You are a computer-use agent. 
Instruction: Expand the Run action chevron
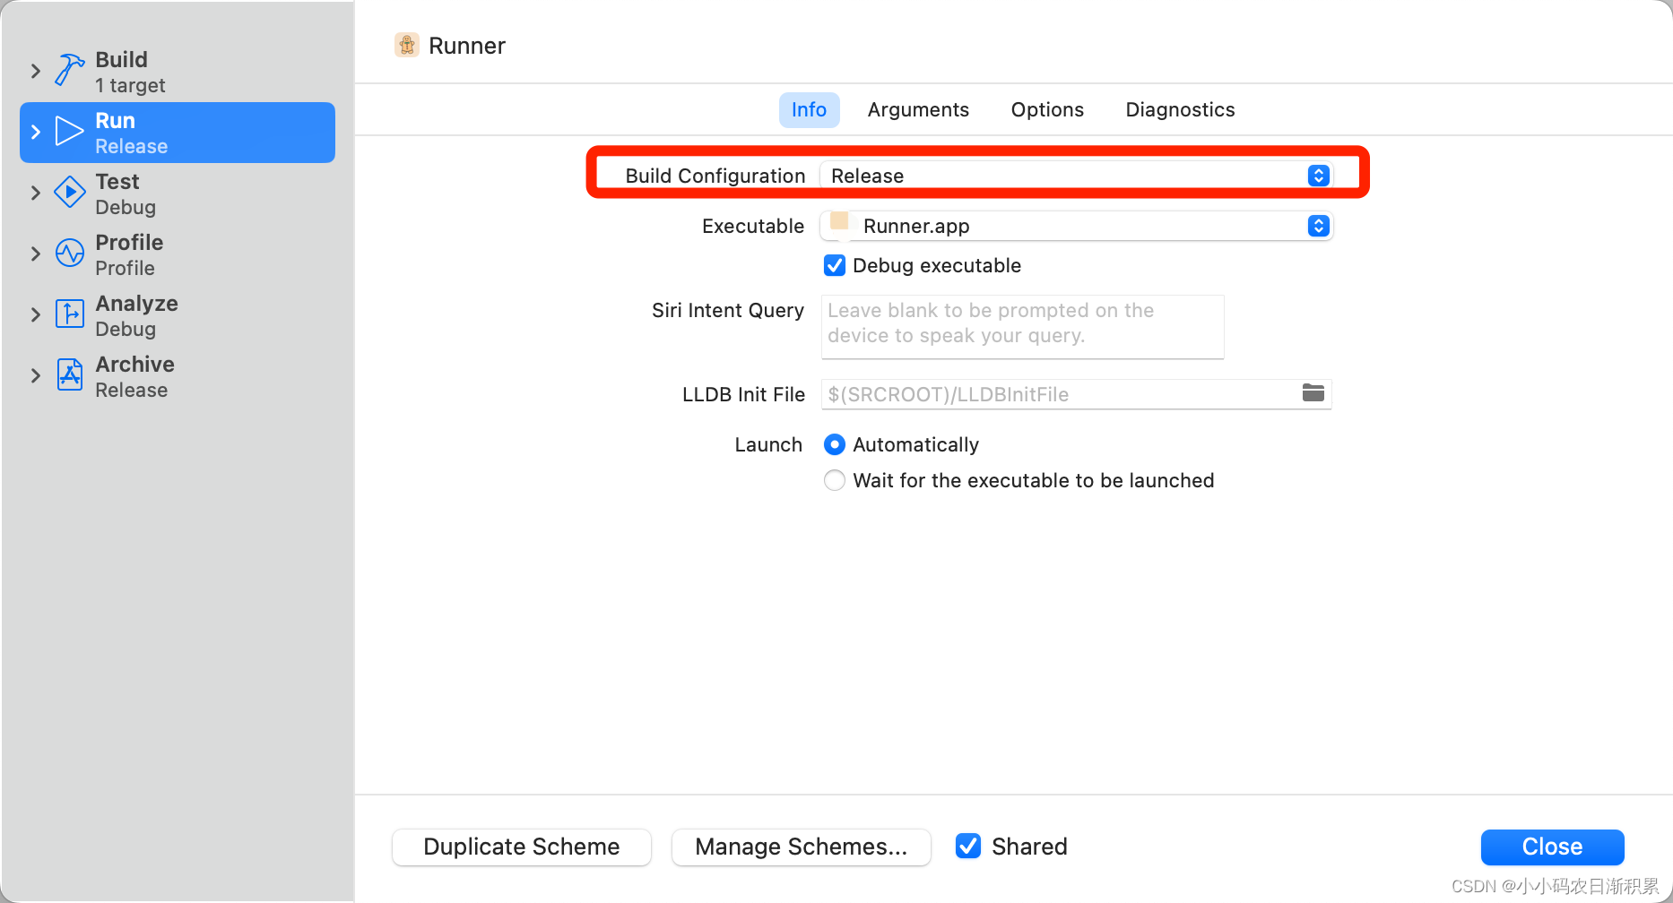[x=36, y=132]
